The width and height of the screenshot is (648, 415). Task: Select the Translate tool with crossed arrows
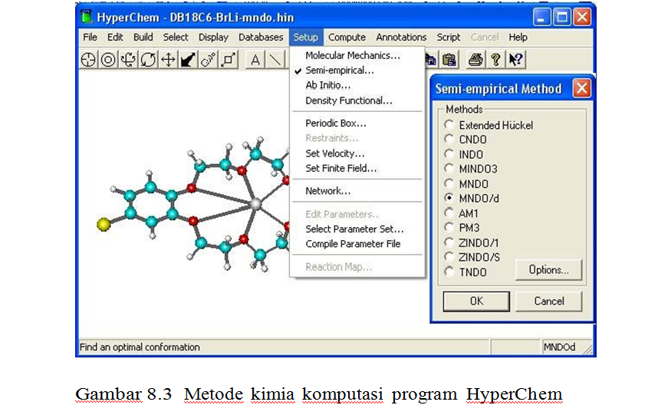point(168,60)
